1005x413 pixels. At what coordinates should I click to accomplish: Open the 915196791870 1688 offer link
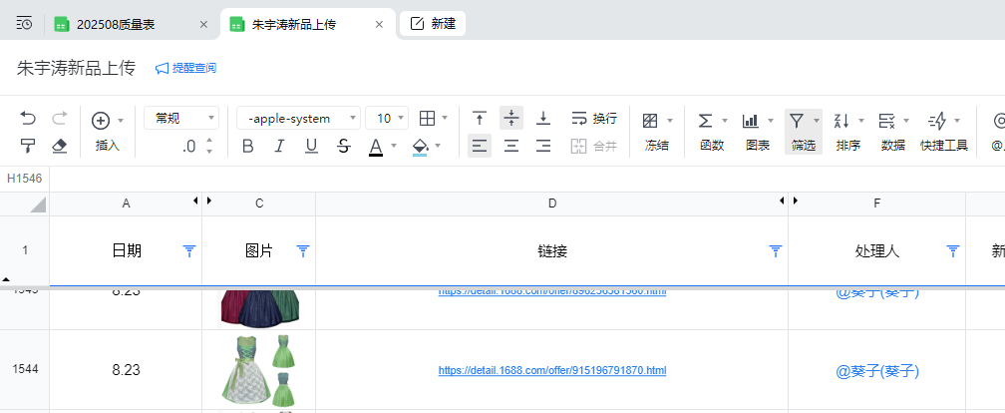551,370
